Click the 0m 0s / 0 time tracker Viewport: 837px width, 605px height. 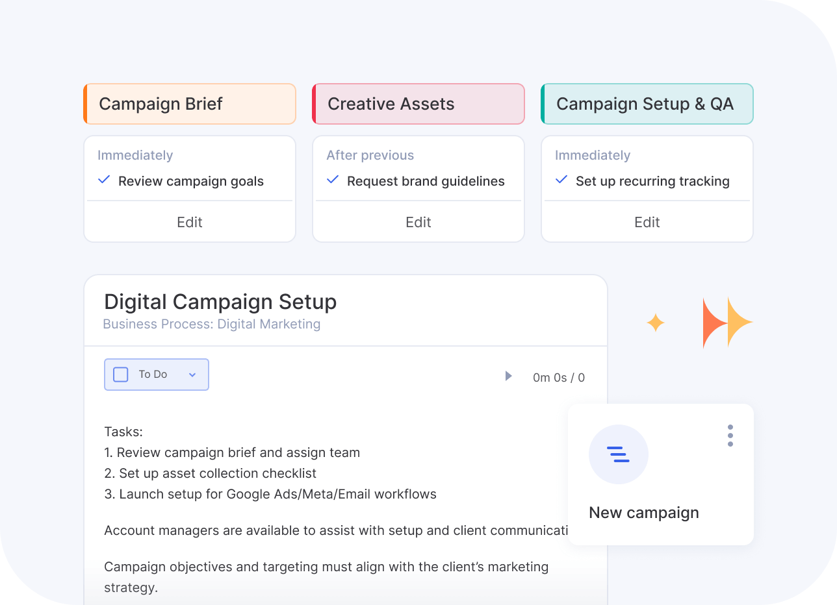(x=558, y=377)
